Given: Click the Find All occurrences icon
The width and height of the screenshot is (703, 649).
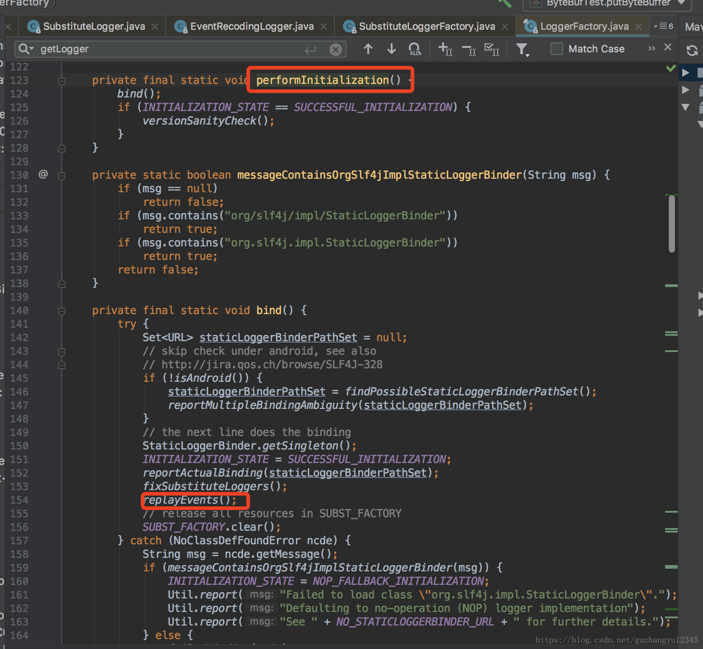Looking at the screenshot, I should click(x=415, y=49).
